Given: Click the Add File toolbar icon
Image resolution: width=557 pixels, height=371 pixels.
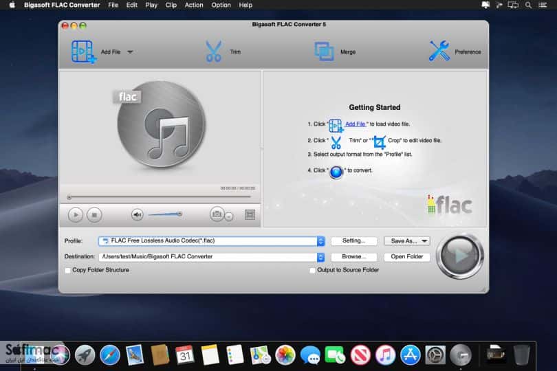Looking at the screenshot, I should (x=83, y=52).
